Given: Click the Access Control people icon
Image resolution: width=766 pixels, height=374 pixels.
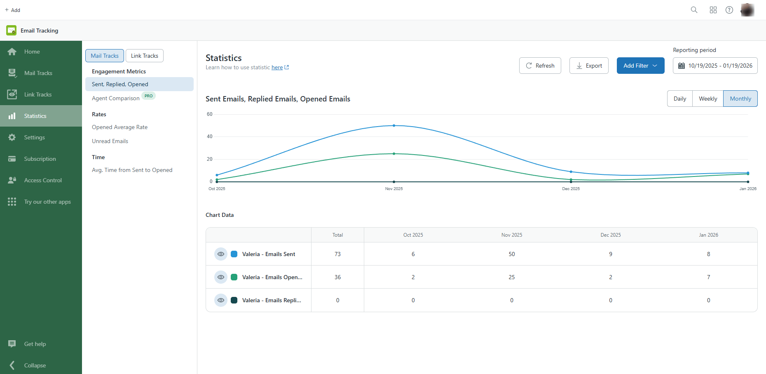Looking at the screenshot, I should click(x=12, y=180).
